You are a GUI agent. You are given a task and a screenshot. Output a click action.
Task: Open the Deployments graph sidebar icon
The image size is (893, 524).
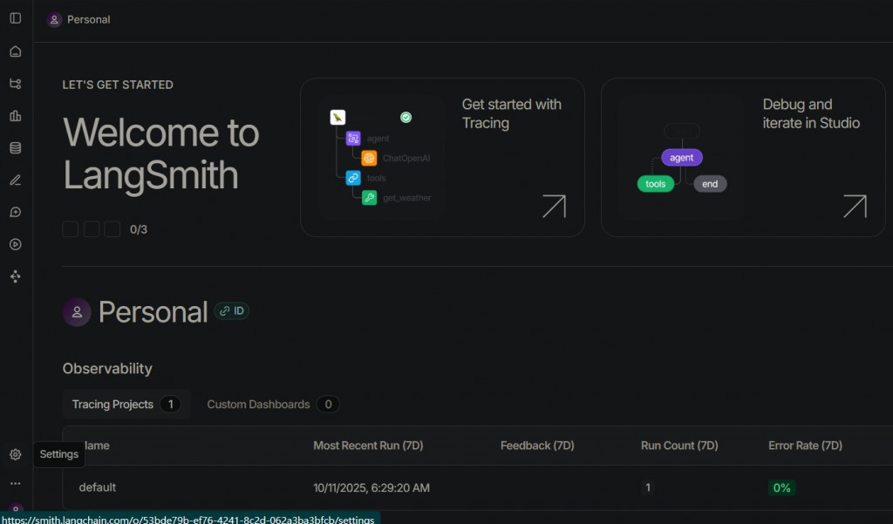(16, 276)
